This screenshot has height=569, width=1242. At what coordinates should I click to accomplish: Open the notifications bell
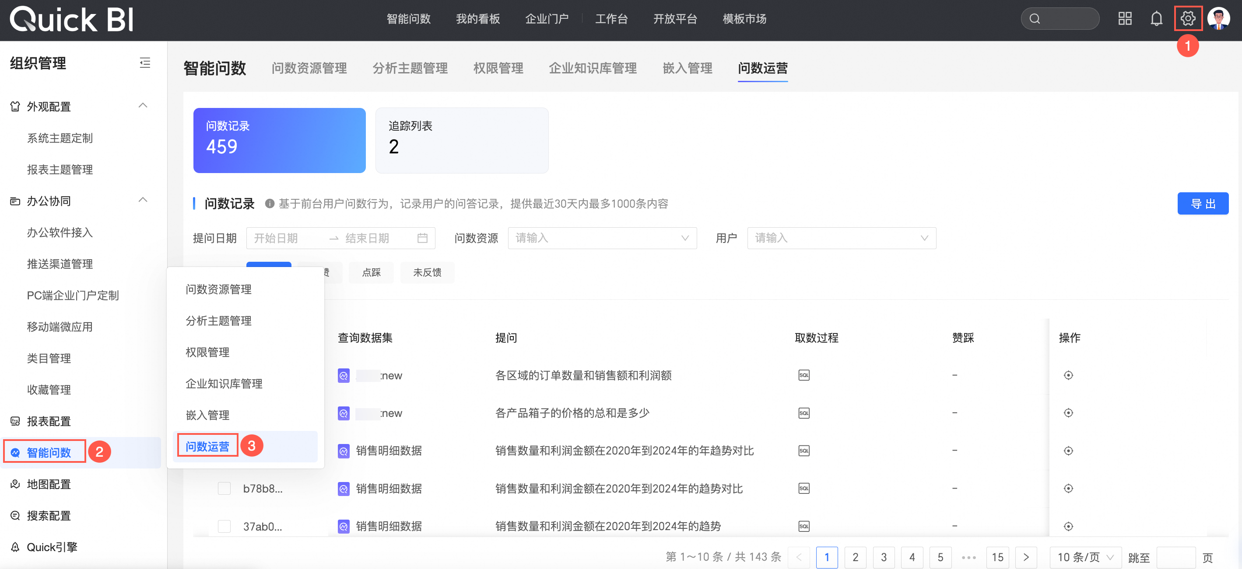tap(1156, 19)
